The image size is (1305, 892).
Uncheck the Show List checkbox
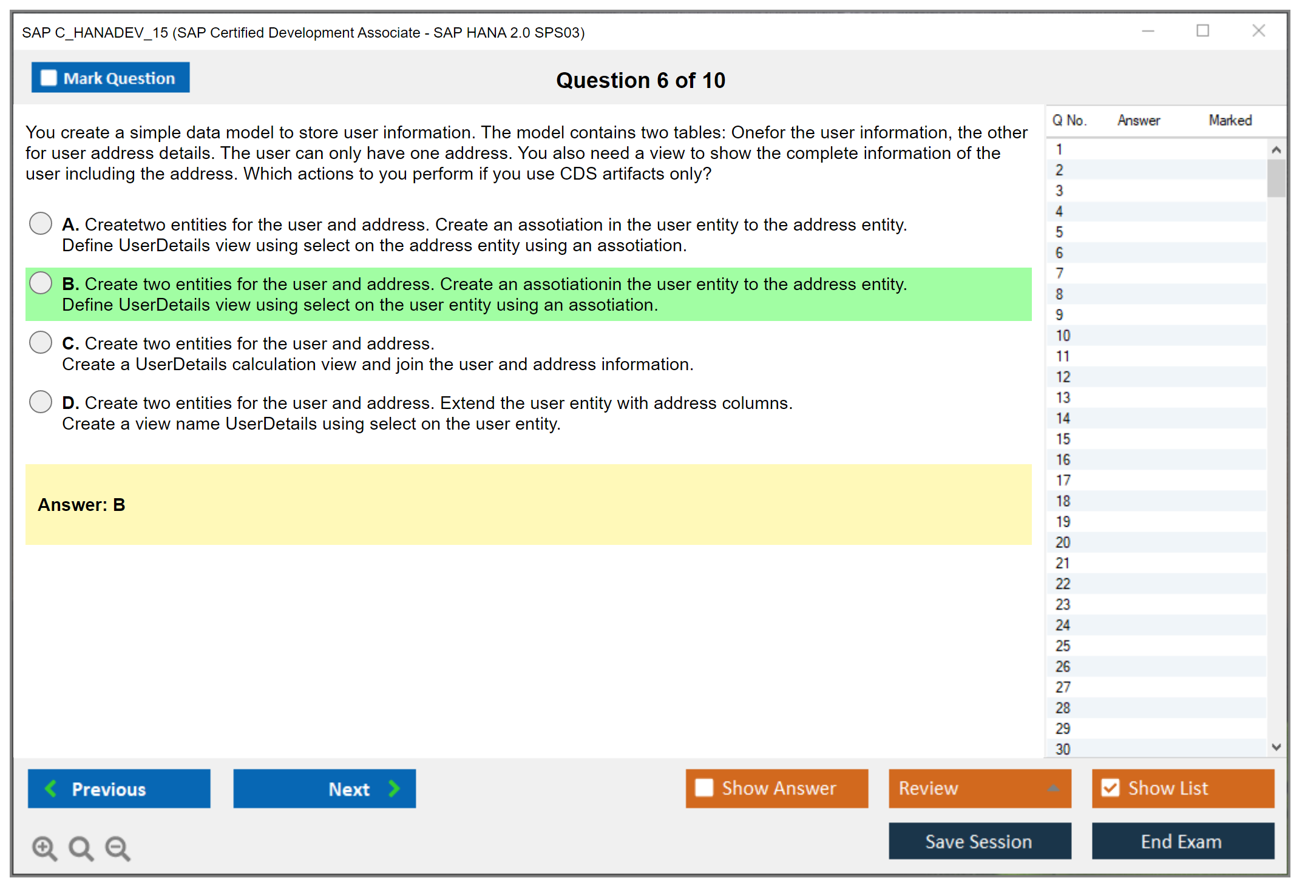(1110, 788)
